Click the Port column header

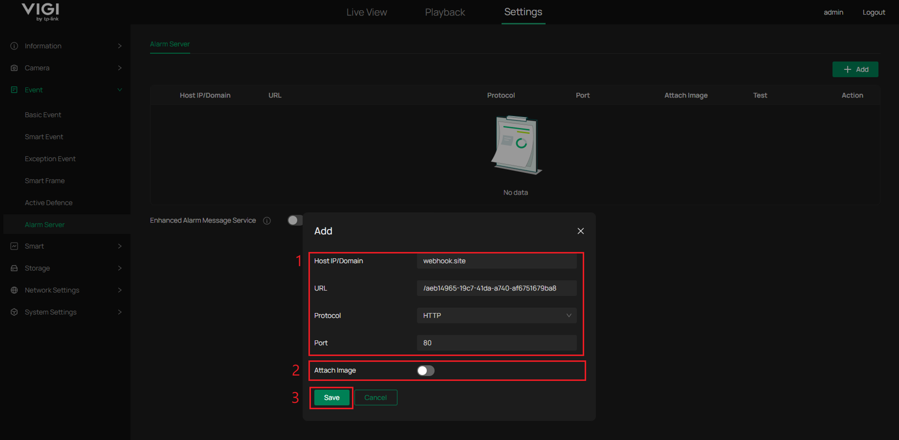point(583,95)
